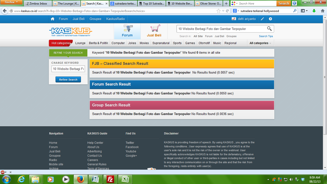This screenshot has width=327, height=184.
Task: Open Mobile site footer link
Action: [x=56, y=164]
